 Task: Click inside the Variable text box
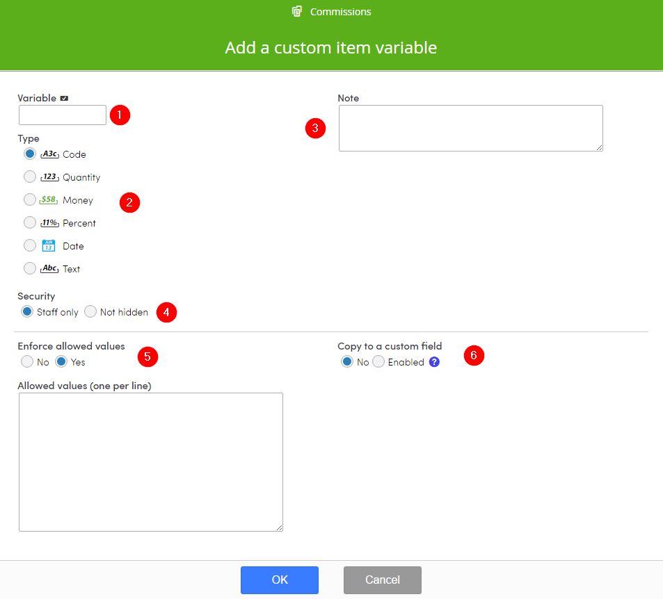click(62, 115)
